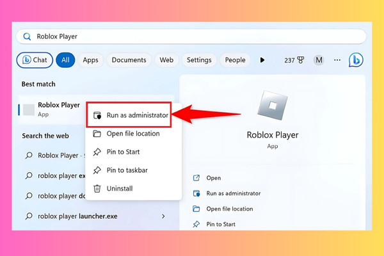
Task: Click pin icon beside preview Pin to Start
Action: [196, 224]
